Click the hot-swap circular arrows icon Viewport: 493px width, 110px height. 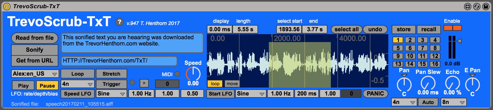pos(477,6)
